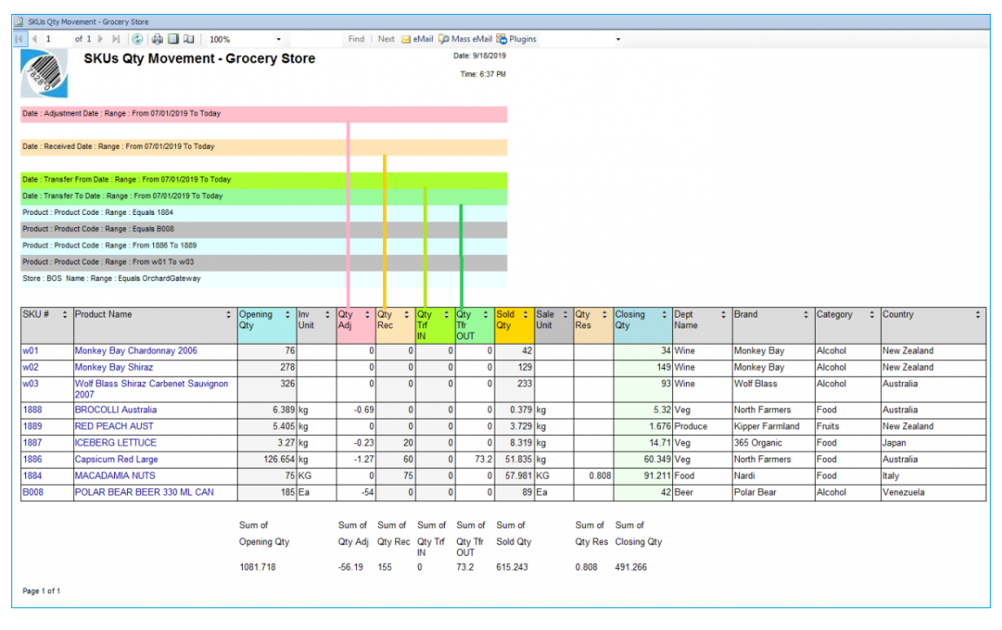
Task: Click the previous page arrow icon
Action: click(35, 38)
